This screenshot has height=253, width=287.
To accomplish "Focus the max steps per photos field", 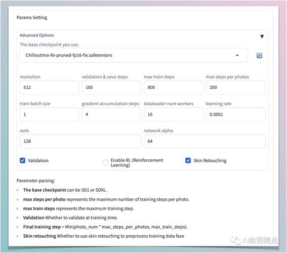I will pos(235,88).
